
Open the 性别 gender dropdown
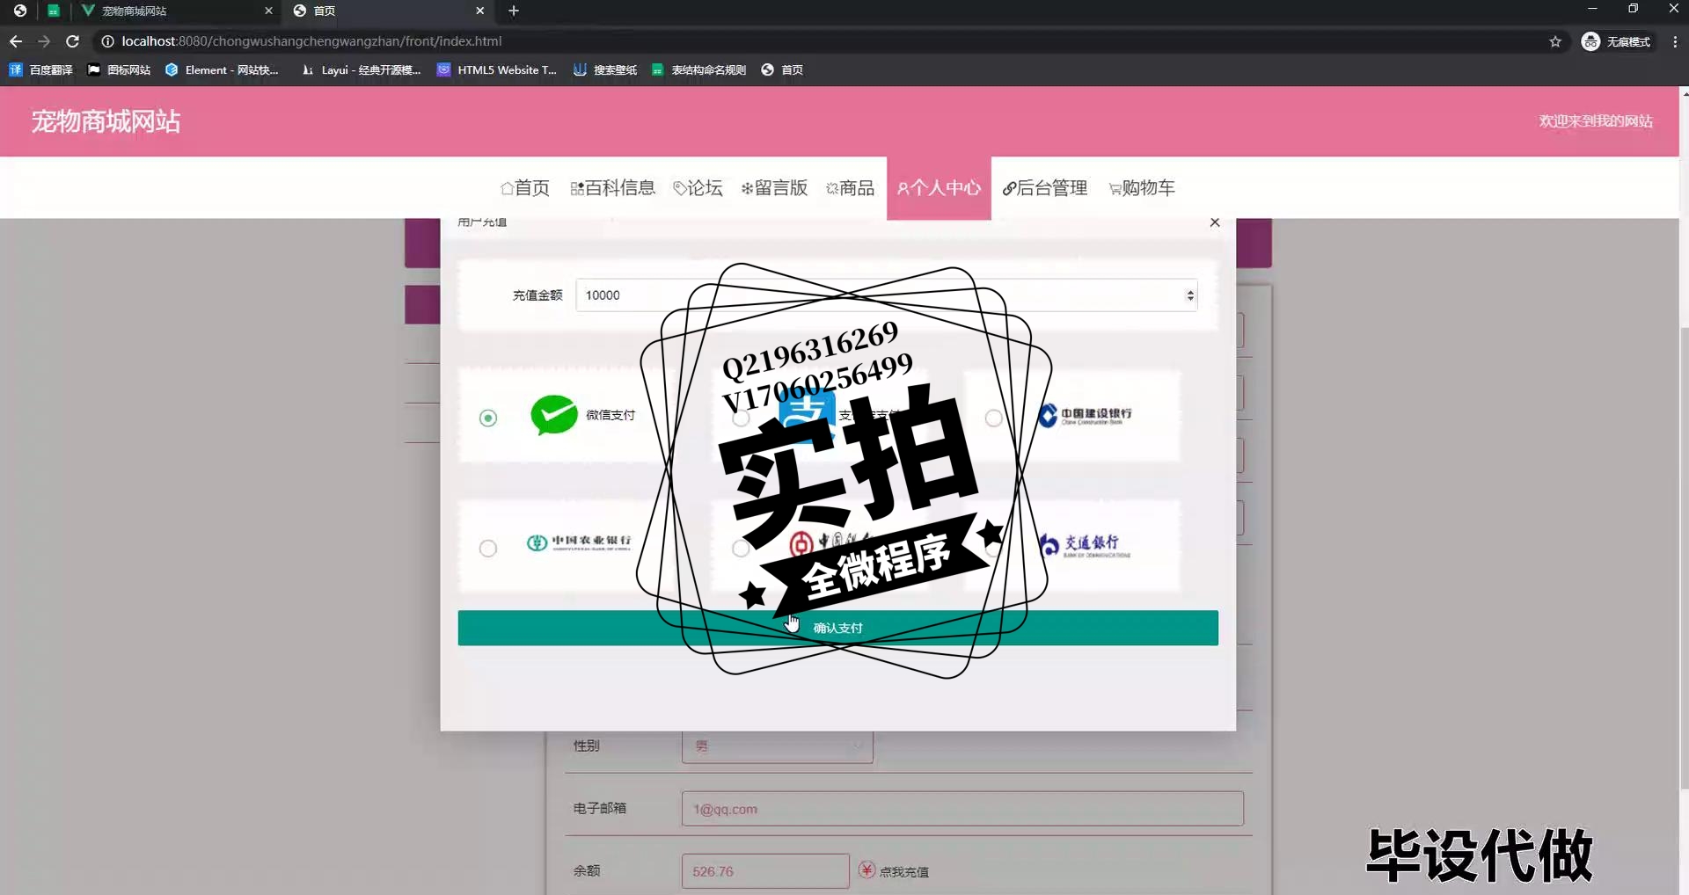778,746
